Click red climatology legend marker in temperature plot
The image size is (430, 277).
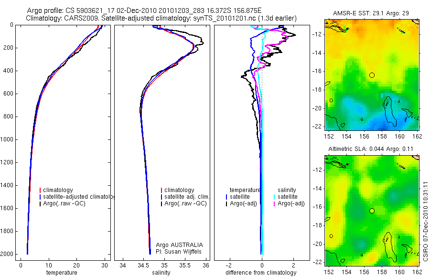40,190
